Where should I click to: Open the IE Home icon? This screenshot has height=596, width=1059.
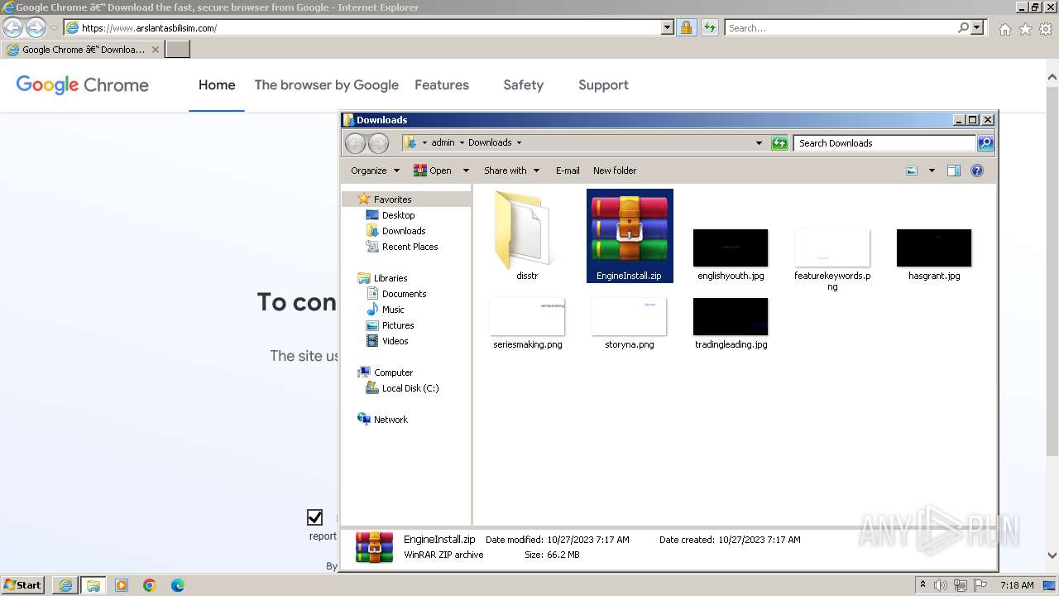pyautogui.click(x=1004, y=29)
